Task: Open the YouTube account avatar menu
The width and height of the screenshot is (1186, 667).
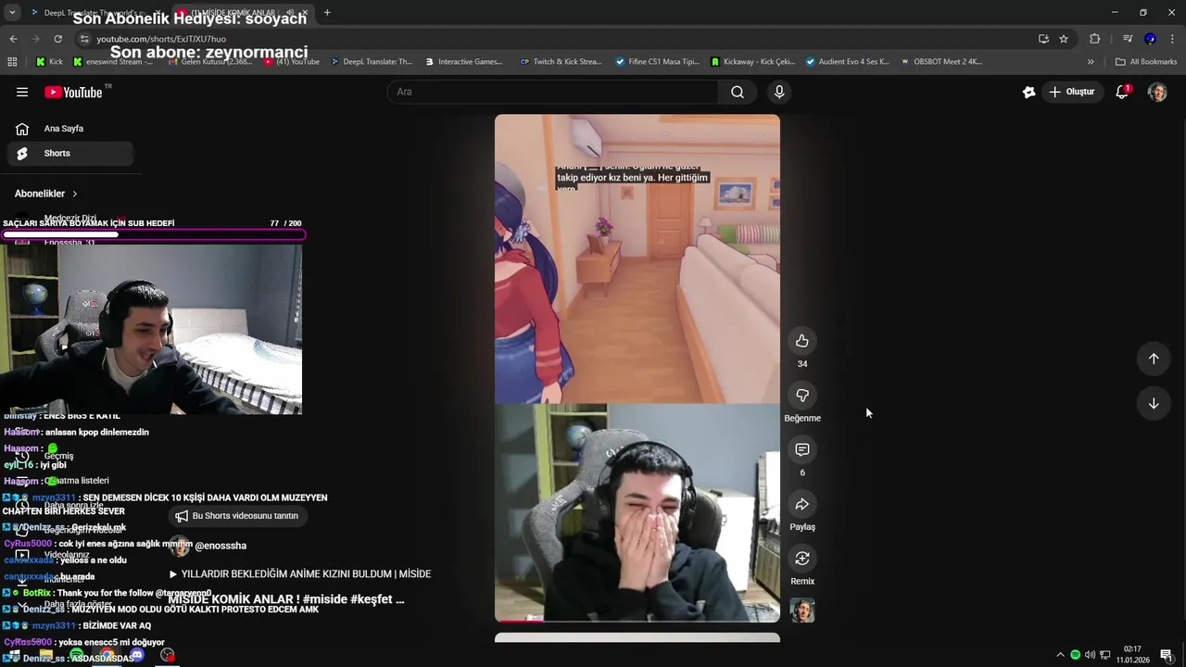Action: tap(1157, 92)
